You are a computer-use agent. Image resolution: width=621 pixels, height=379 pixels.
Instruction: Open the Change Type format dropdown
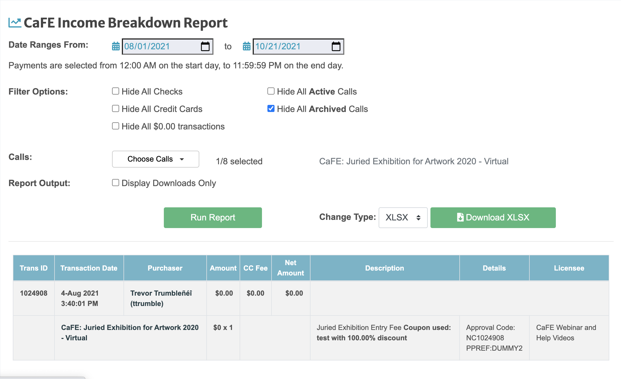402,217
